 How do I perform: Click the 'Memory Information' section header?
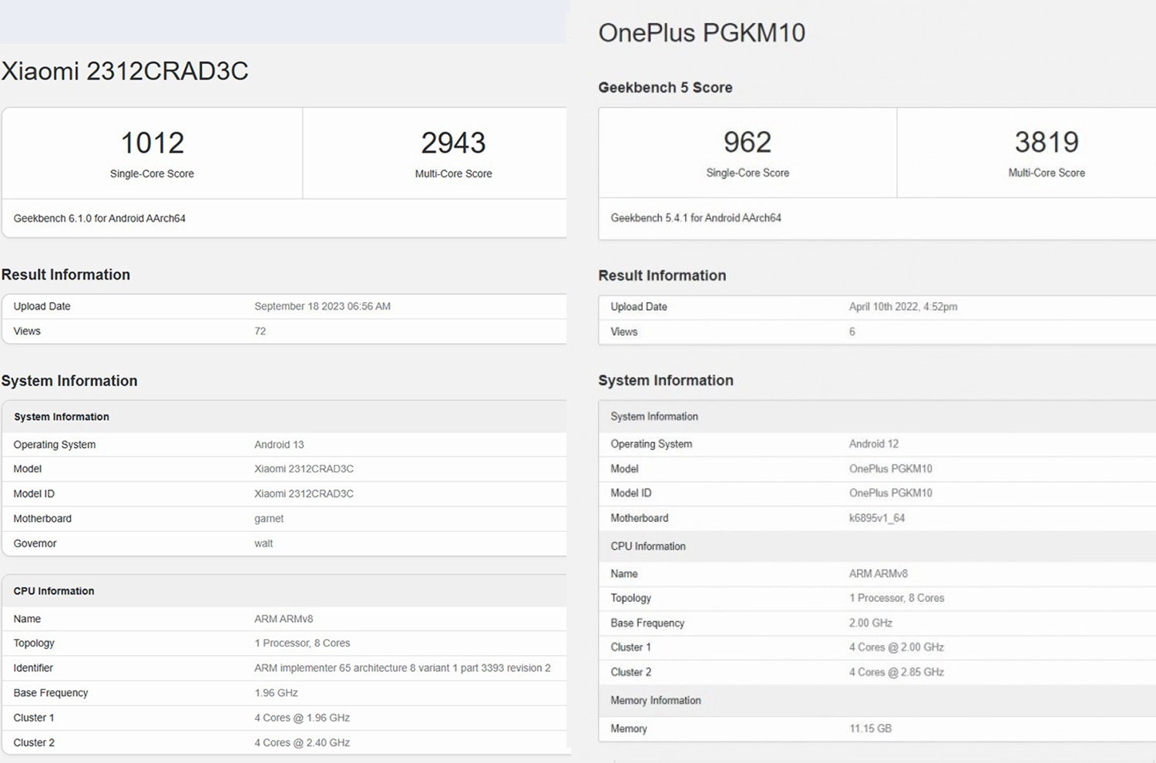pos(656,701)
